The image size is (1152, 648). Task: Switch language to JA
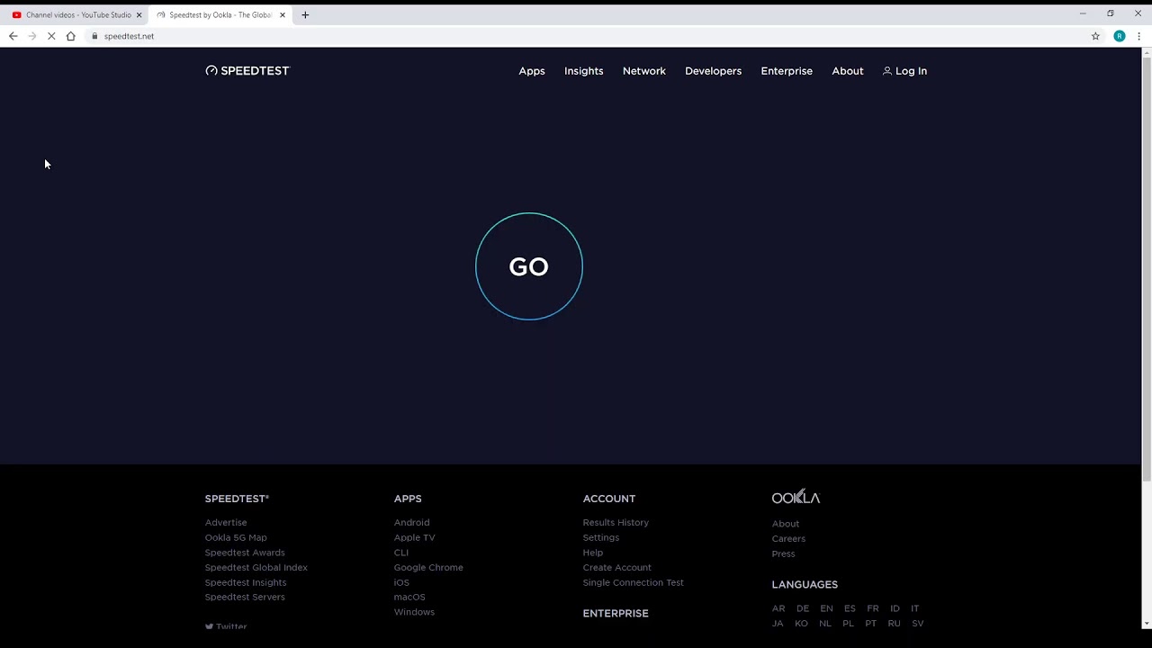tap(778, 623)
